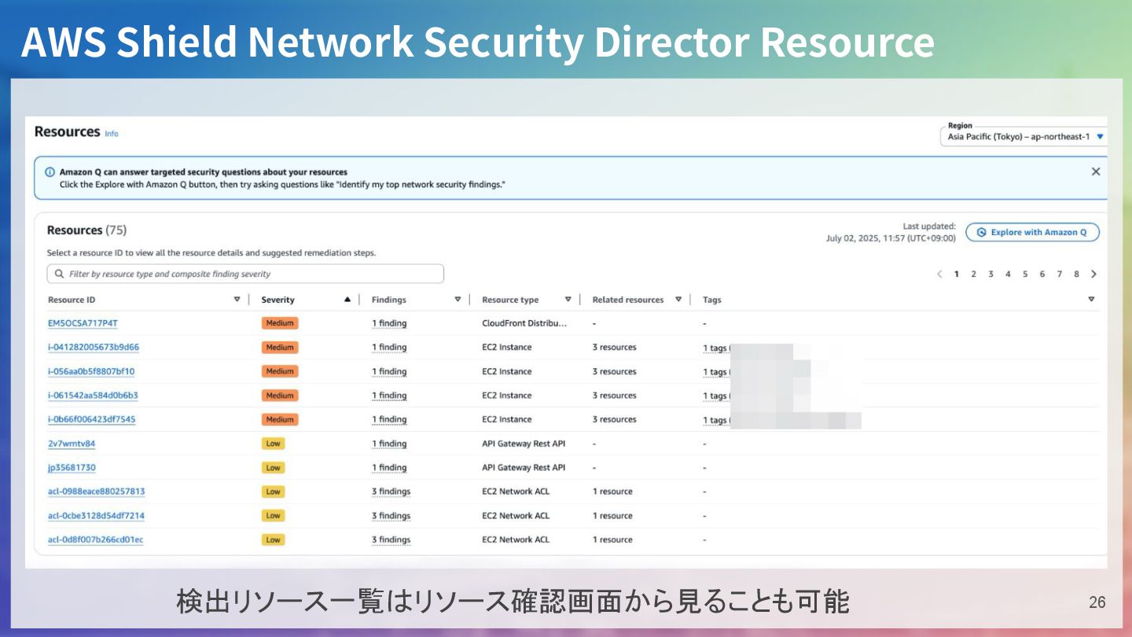Dismiss the Amazon Q info banner
Viewport: 1132px width, 637px height.
pos(1095,171)
